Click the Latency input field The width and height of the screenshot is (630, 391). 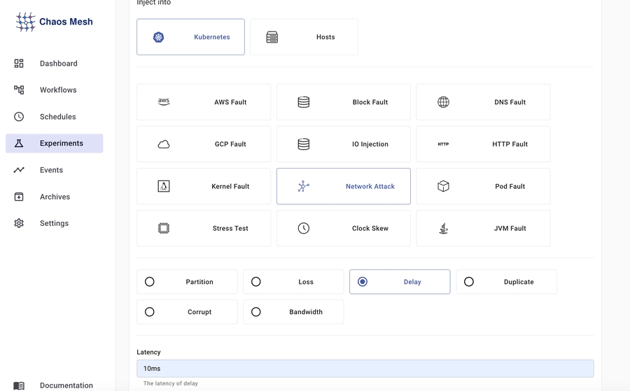[x=365, y=369]
